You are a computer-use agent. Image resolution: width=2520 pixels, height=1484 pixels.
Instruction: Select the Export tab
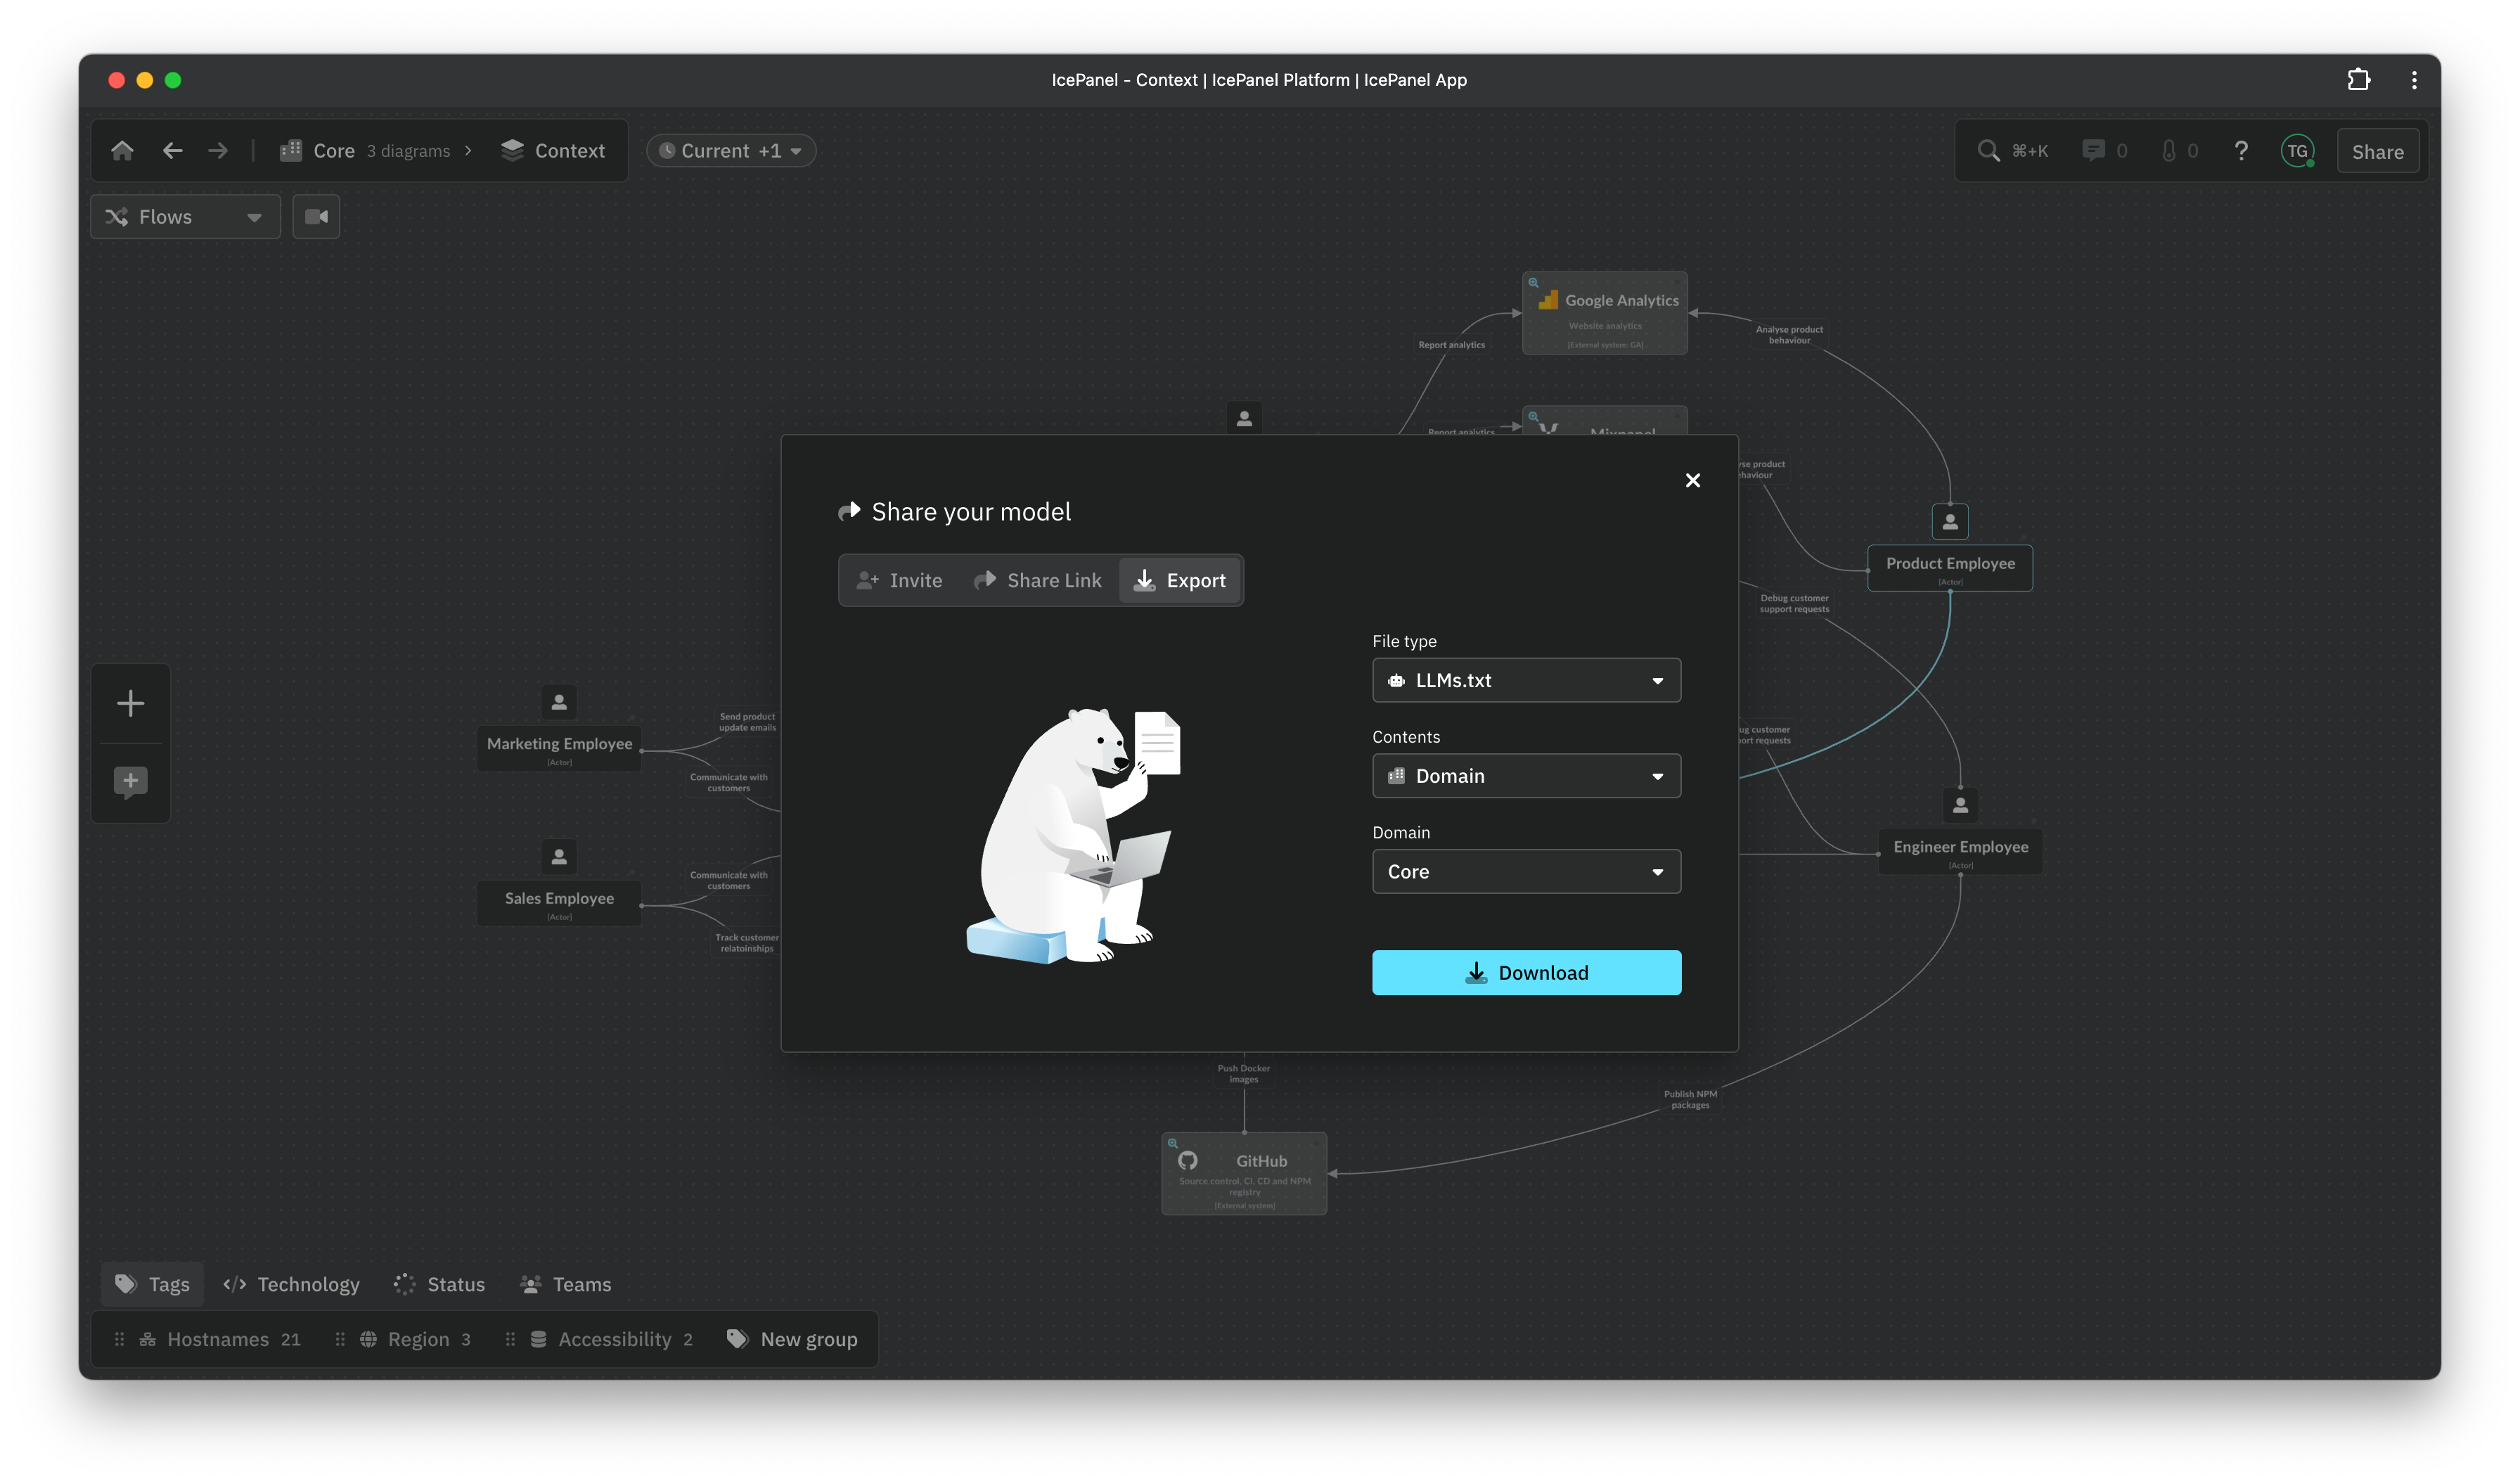tap(1180, 580)
